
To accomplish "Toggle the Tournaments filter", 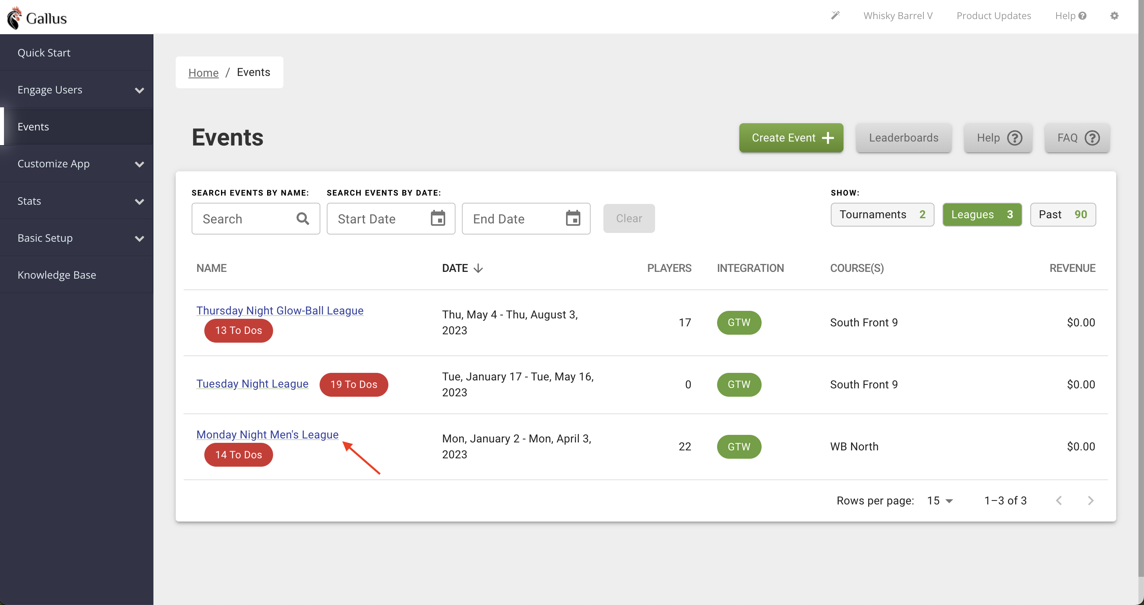I will click(x=882, y=215).
